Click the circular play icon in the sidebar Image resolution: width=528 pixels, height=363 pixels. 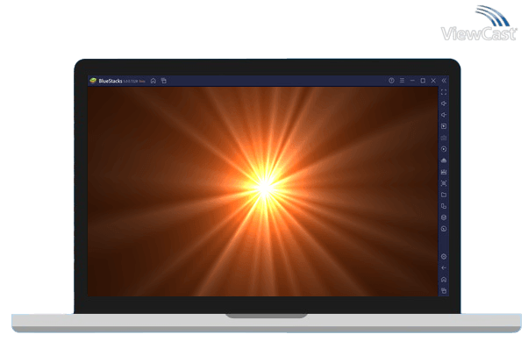click(x=444, y=149)
